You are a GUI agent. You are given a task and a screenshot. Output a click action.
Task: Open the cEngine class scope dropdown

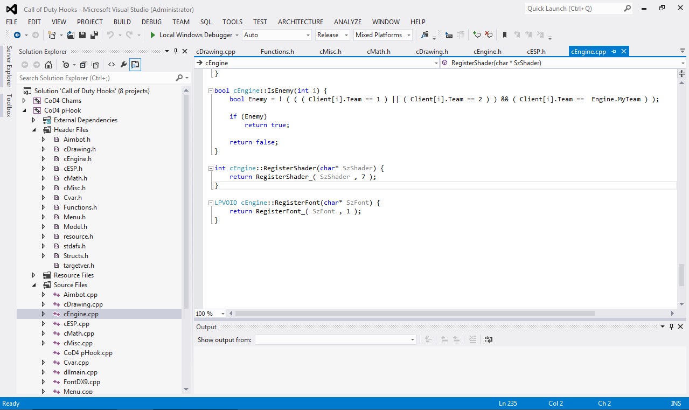pyautogui.click(x=436, y=63)
